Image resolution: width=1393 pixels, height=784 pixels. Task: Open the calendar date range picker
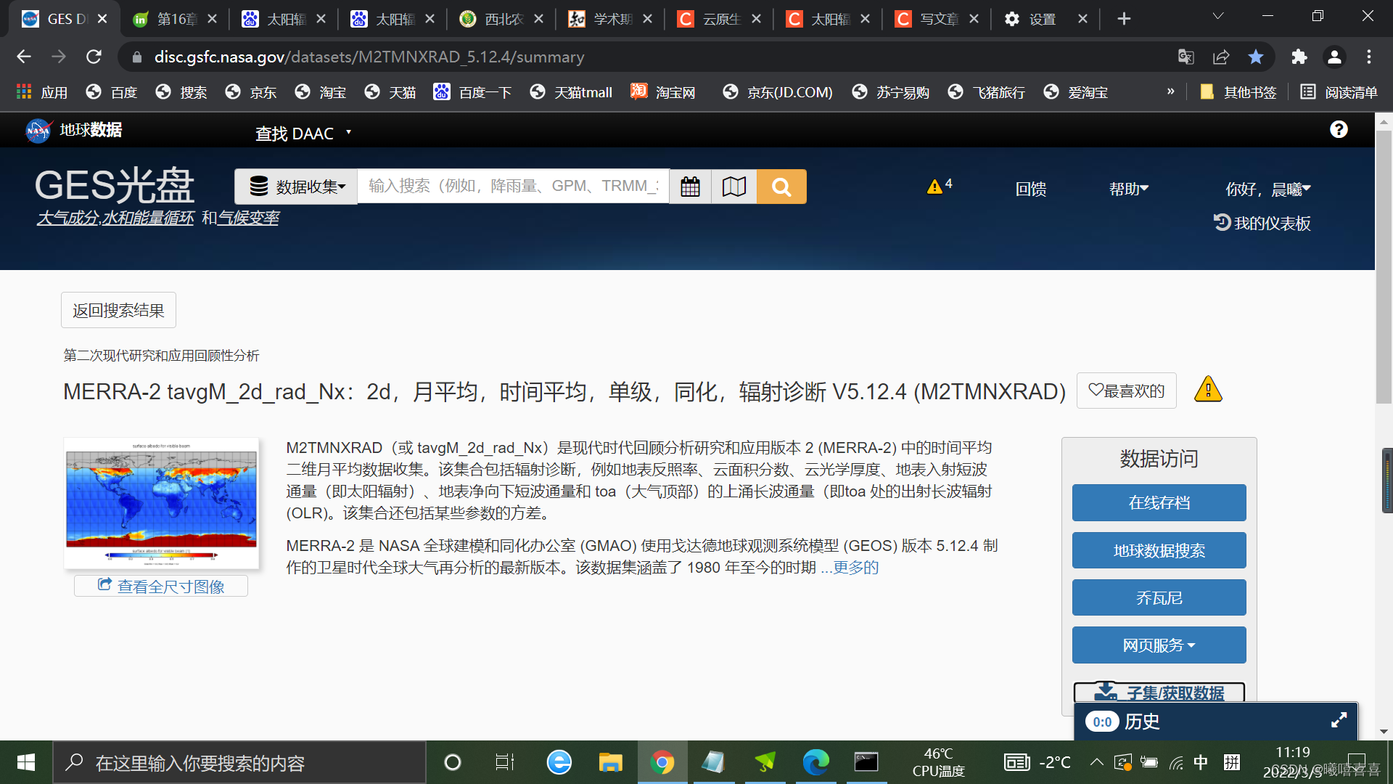click(690, 187)
